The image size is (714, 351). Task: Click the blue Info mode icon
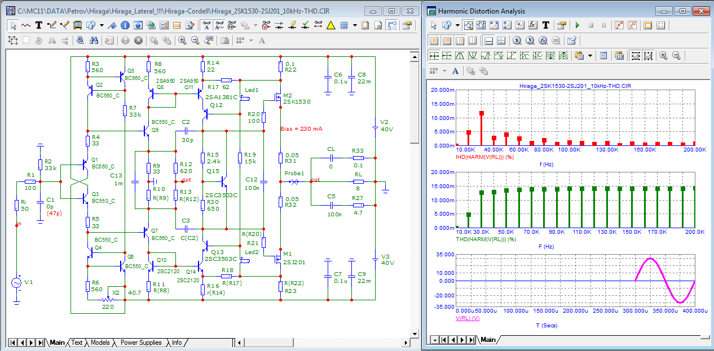[x=125, y=25]
